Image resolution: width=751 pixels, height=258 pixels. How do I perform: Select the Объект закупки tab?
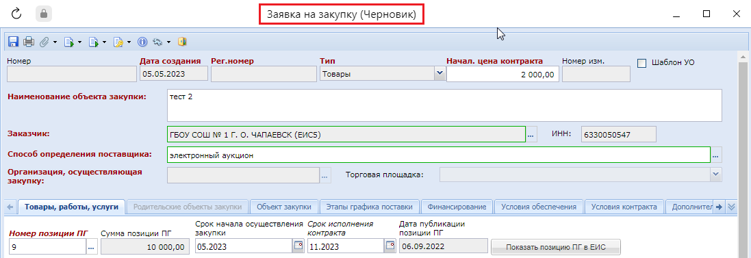click(x=284, y=207)
